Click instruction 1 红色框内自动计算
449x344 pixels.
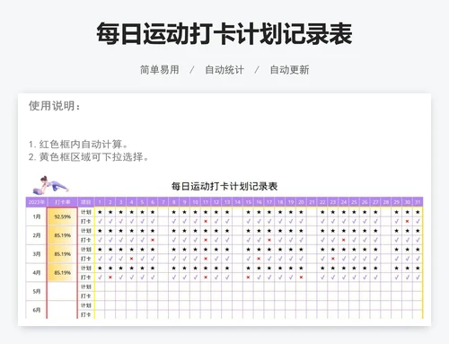pos(78,145)
